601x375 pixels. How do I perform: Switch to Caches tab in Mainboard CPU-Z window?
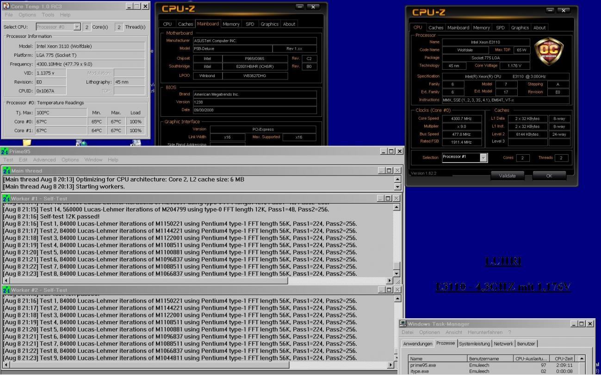(x=186, y=24)
